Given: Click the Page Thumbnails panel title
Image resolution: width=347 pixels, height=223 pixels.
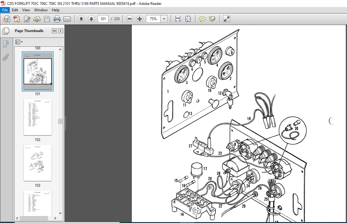Looking at the screenshot, I should click(29, 31).
